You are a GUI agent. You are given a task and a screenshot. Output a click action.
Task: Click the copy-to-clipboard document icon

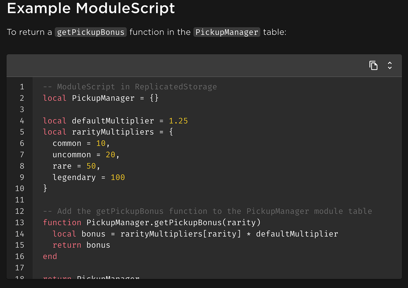(x=373, y=65)
